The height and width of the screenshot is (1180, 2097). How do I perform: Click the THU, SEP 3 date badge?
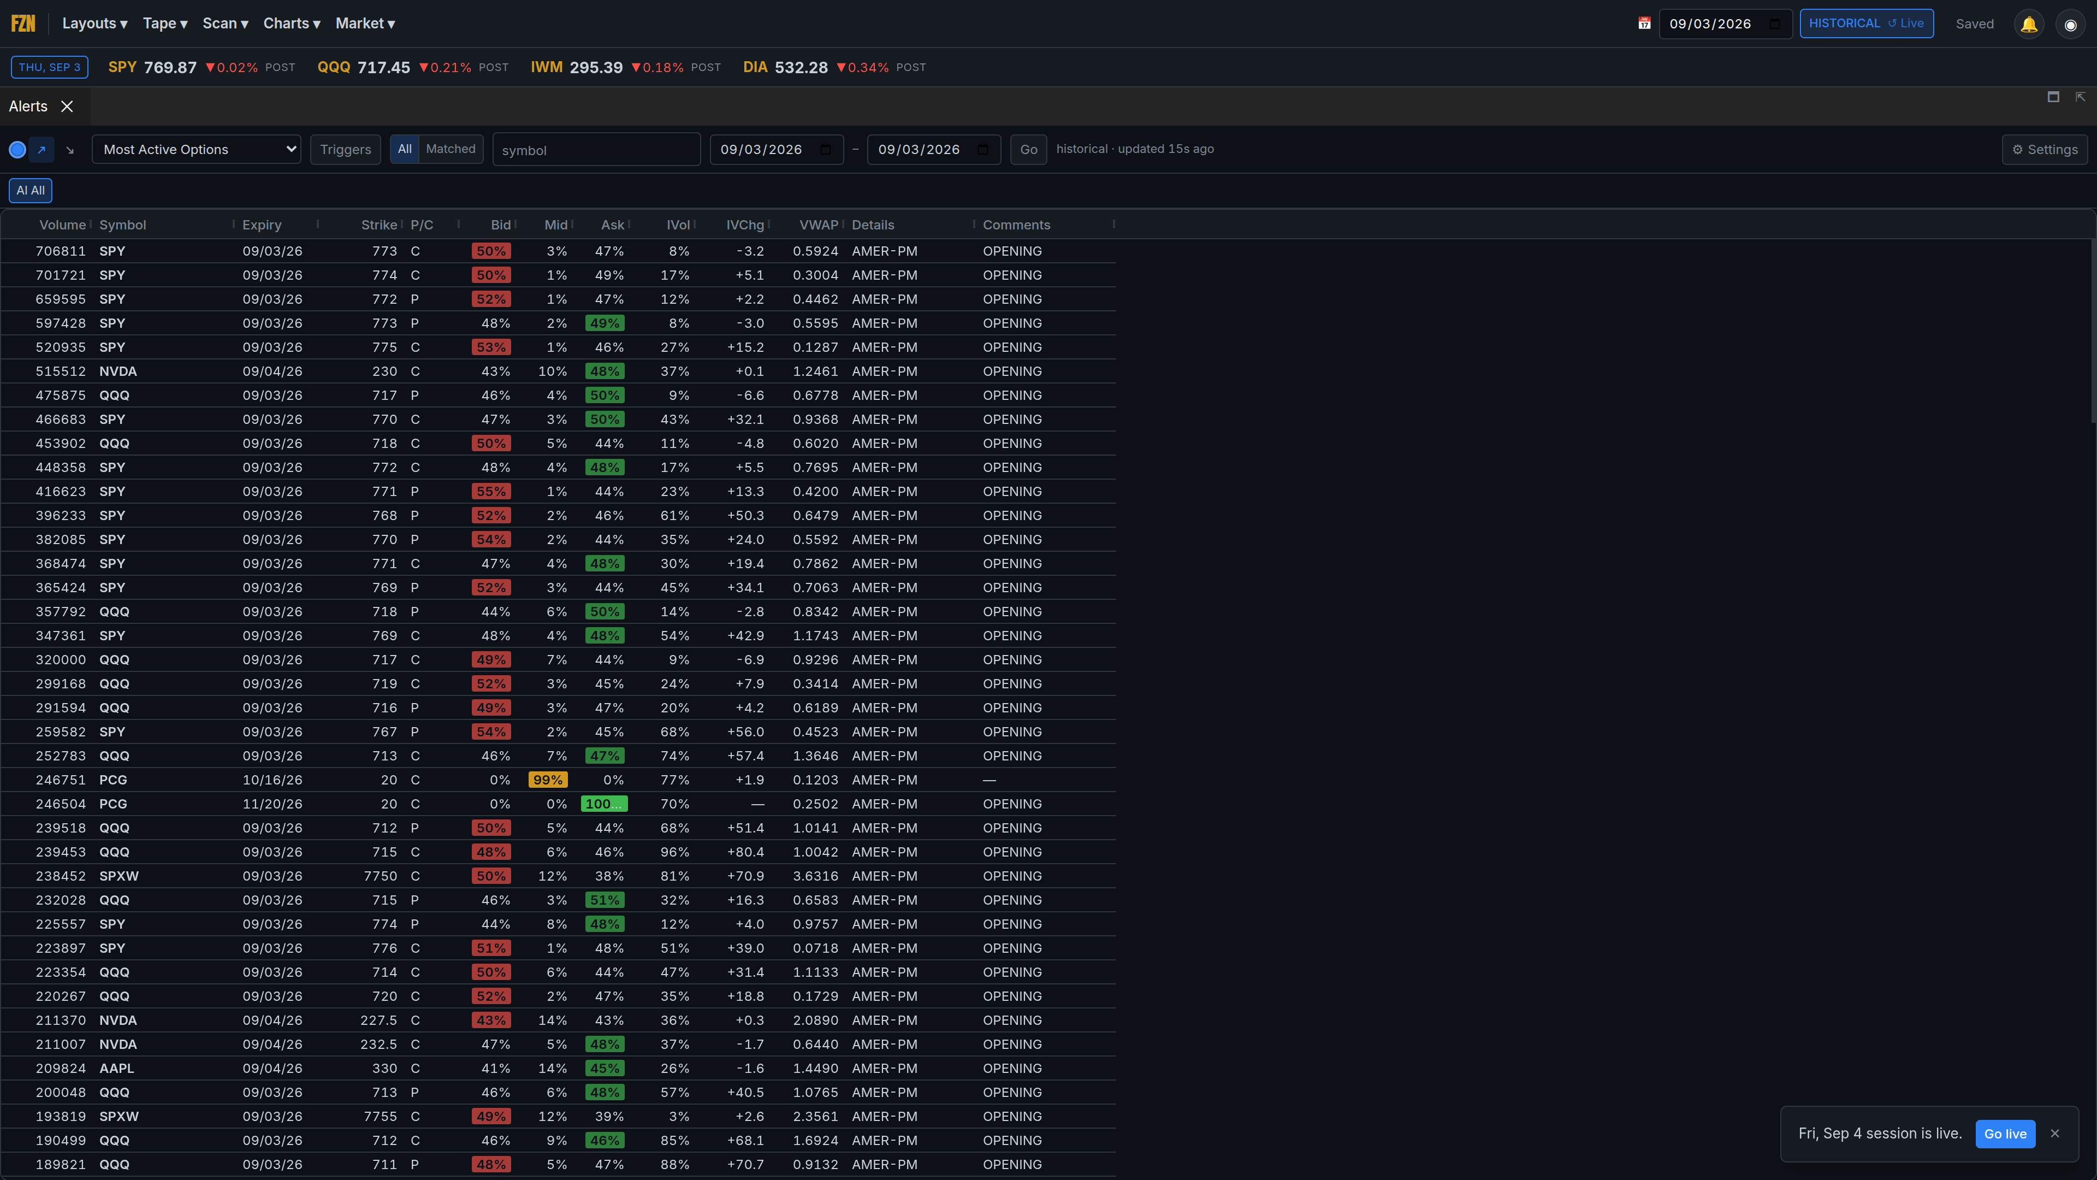(x=50, y=67)
